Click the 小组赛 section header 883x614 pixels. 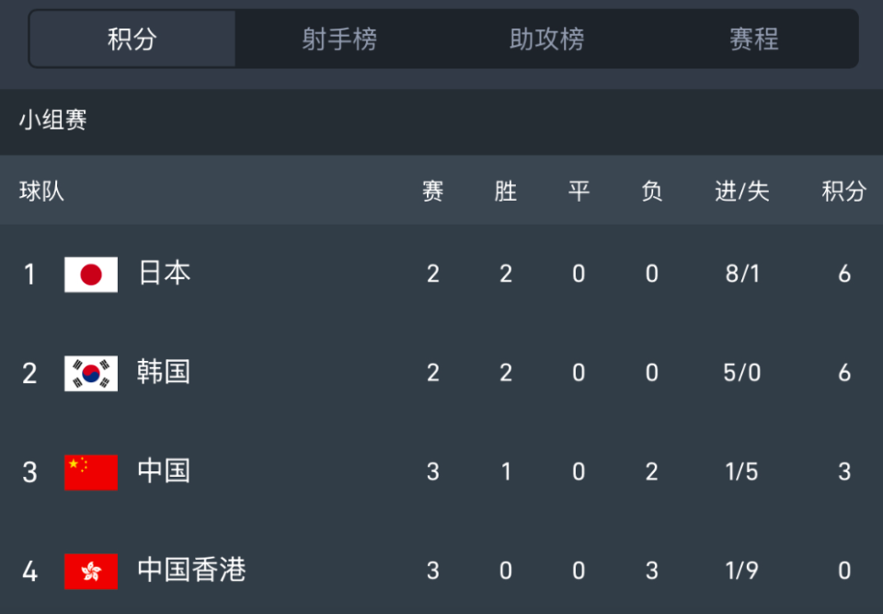53,120
